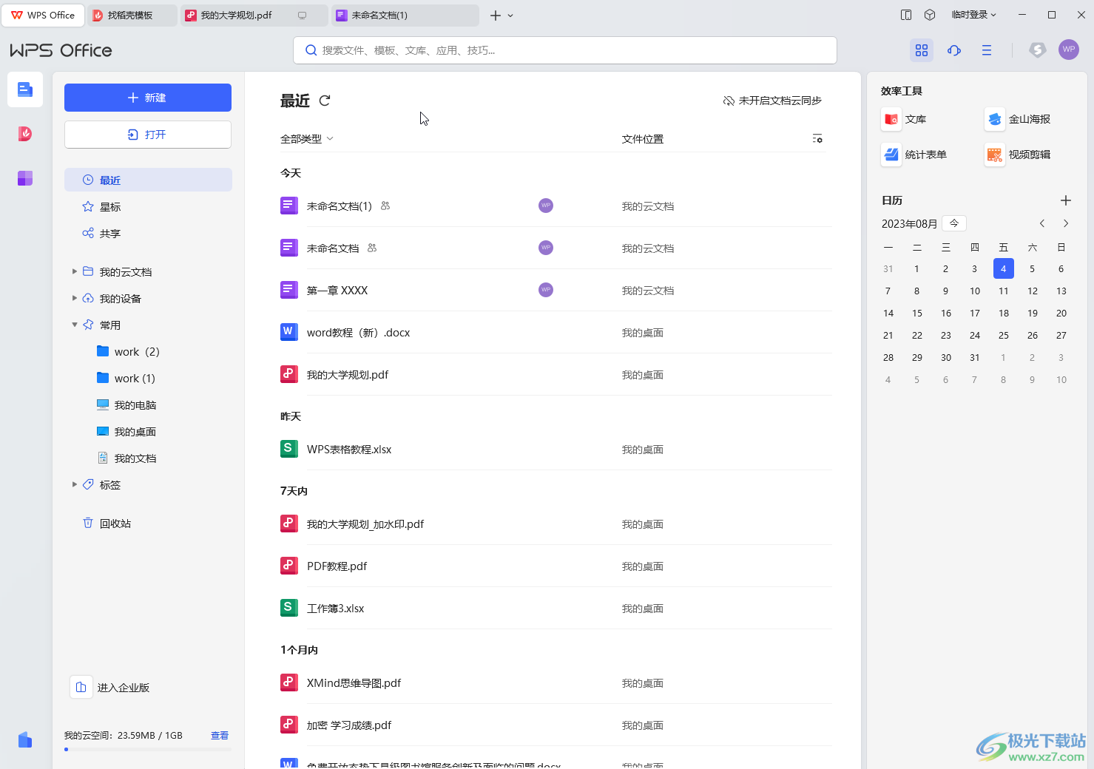Click the split window layout icon in title bar
Viewport: 1094px width, 769px height.
(906, 15)
